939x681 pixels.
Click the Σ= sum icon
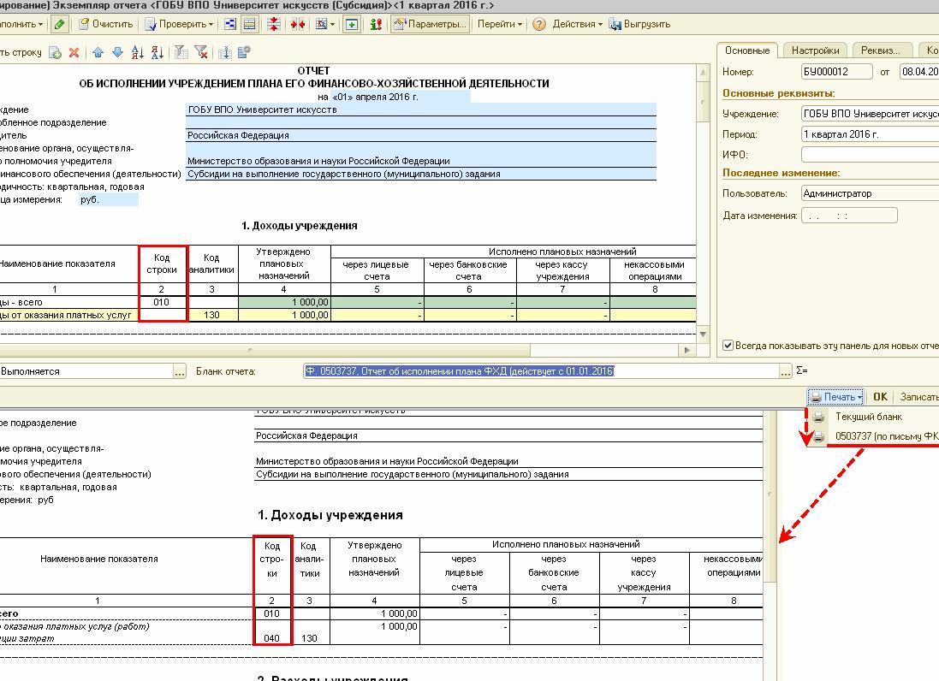point(802,371)
